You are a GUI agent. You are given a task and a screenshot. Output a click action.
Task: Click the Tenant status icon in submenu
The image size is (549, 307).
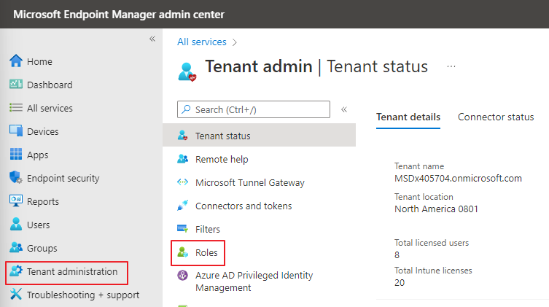tap(182, 135)
